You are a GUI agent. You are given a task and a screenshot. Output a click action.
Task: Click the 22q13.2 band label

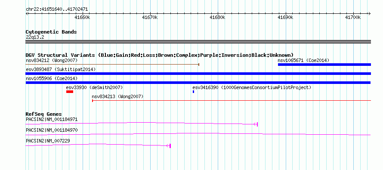click(35, 37)
